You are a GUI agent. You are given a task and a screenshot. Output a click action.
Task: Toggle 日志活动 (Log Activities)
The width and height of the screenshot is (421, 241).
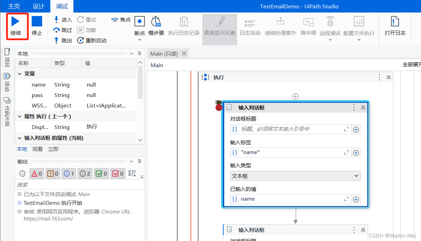pos(250,26)
